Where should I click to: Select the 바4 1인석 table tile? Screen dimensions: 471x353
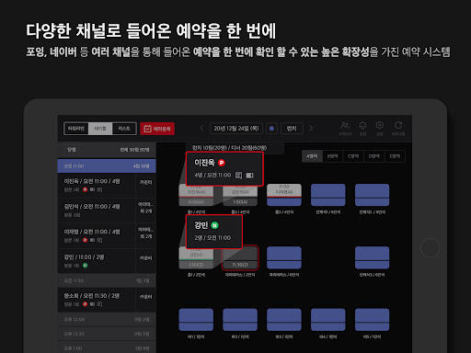pos(328,320)
